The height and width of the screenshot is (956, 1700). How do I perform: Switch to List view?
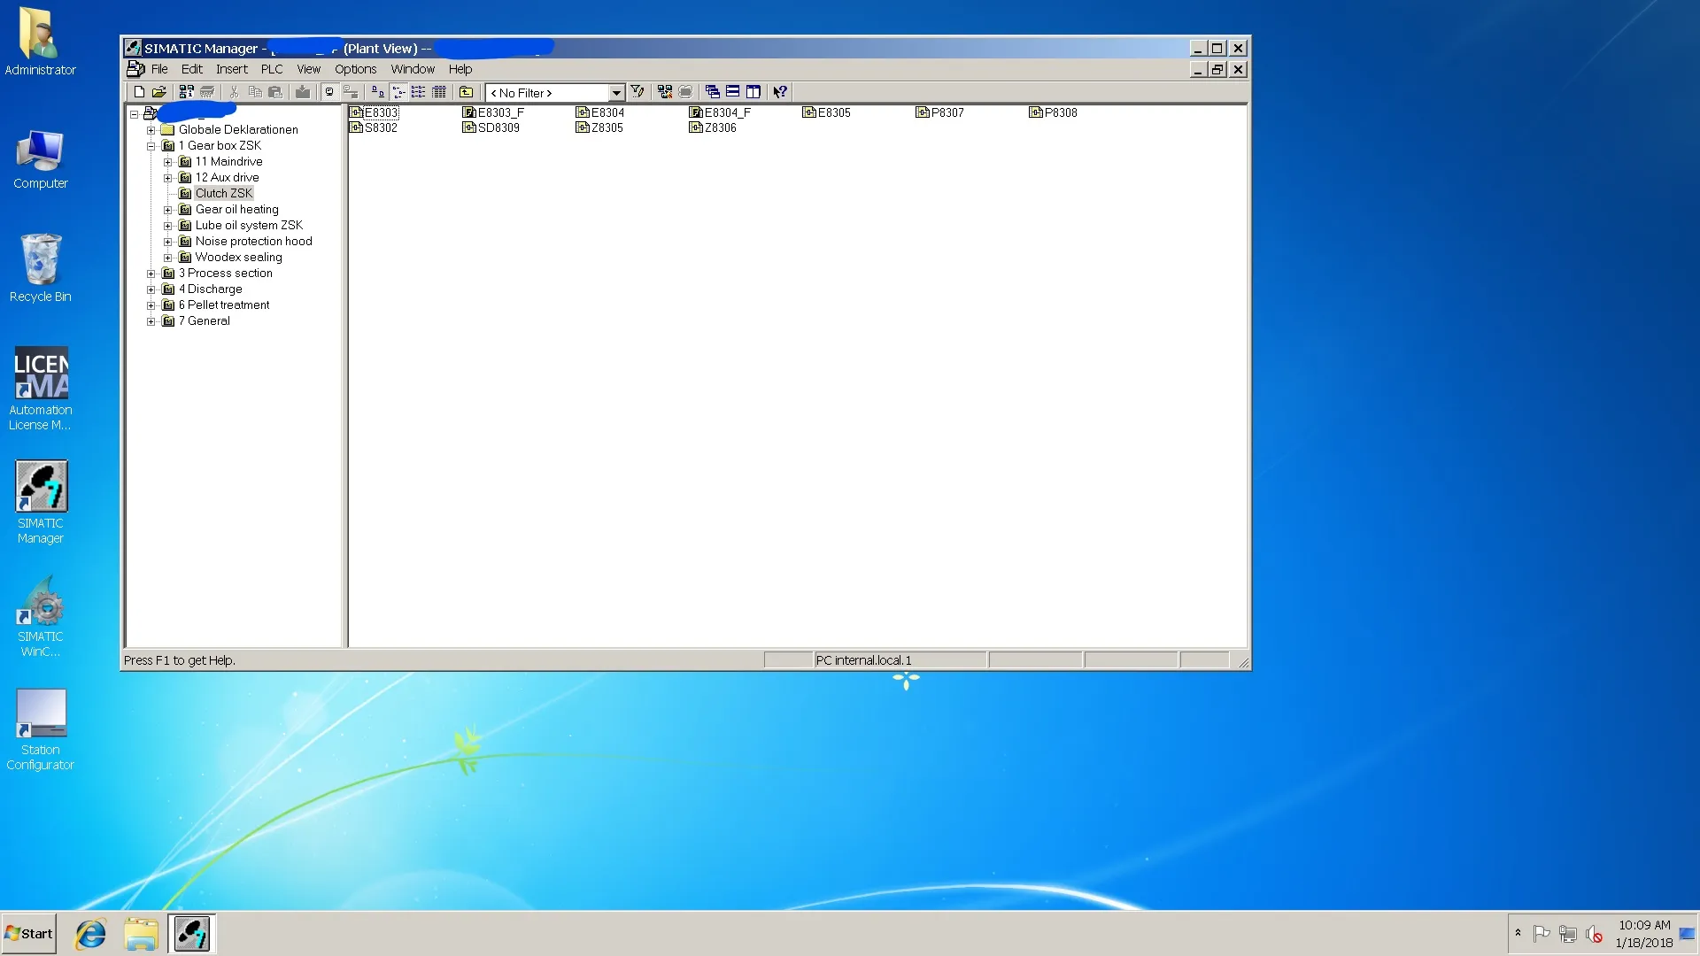point(419,92)
